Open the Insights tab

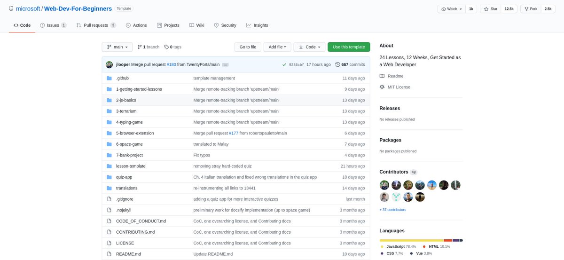(257, 25)
